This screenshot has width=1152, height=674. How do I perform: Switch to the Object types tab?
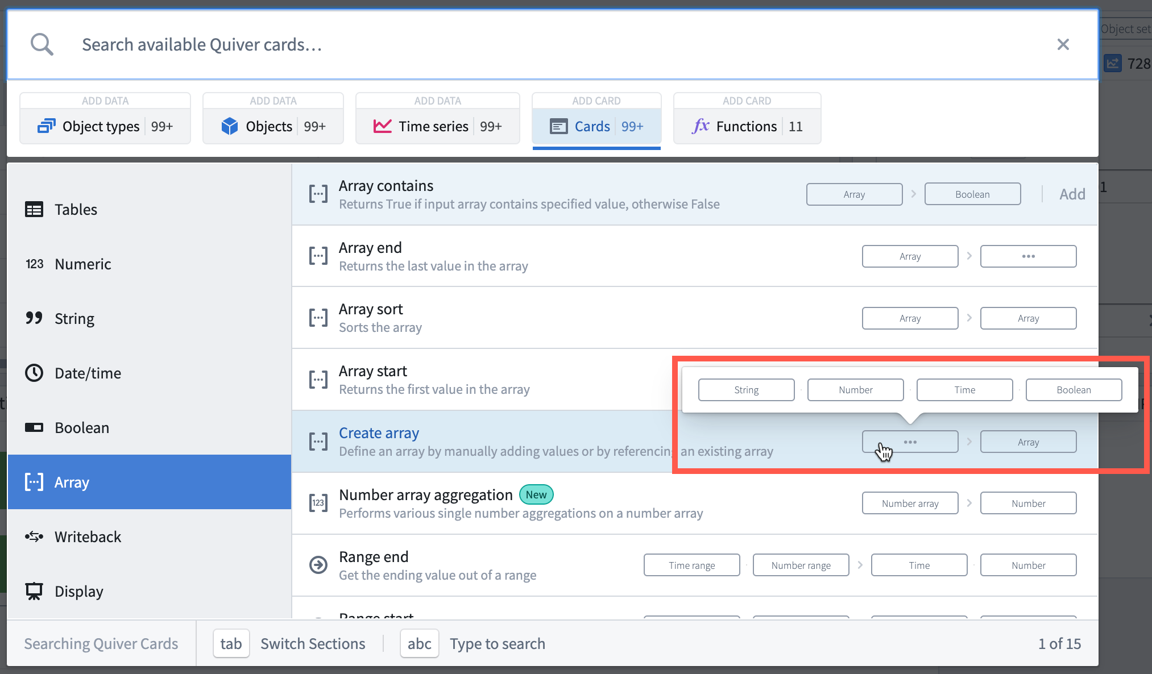(105, 118)
